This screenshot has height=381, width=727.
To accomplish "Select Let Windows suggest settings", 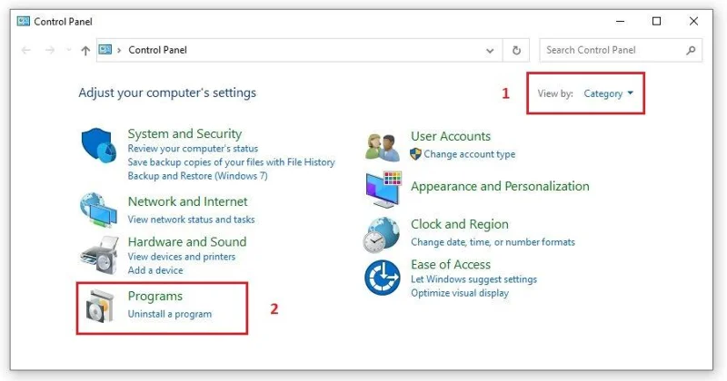I will click(473, 279).
